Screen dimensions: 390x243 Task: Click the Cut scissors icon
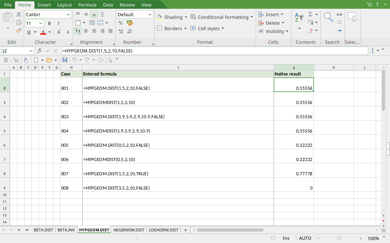pos(19,15)
